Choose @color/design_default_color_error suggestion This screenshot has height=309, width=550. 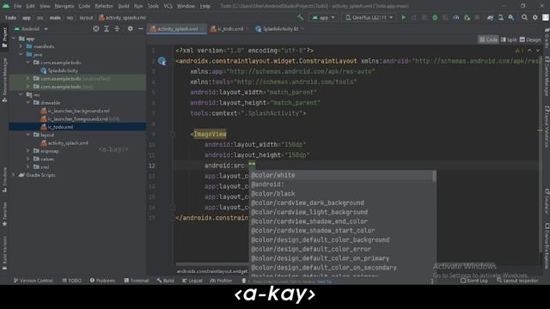point(340,249)
